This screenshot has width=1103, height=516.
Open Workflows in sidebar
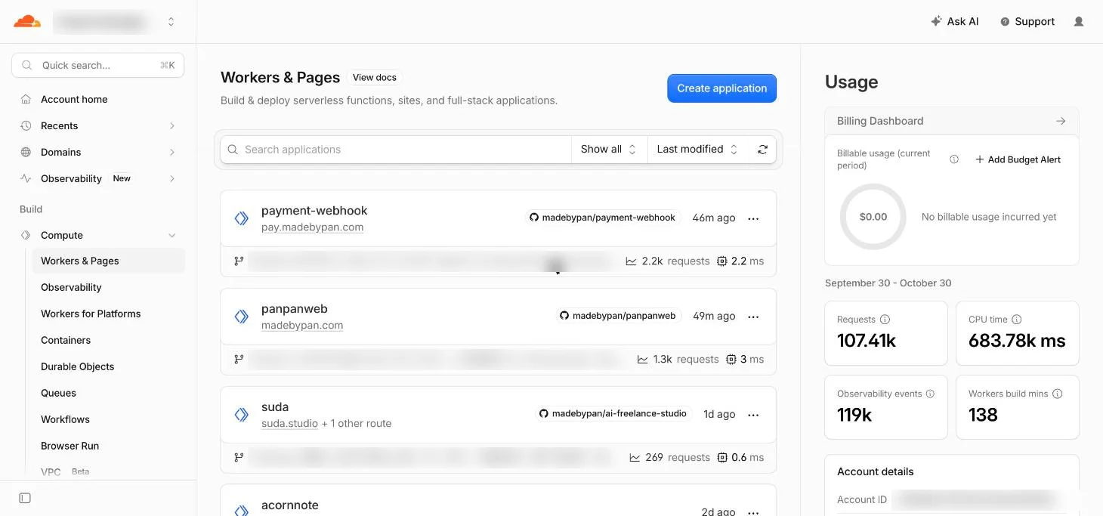coord(65,419)
